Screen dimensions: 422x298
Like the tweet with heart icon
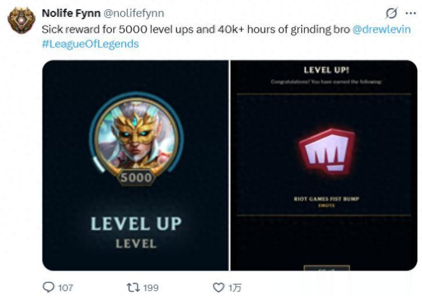pyautogui.click(x=219, y=287)
